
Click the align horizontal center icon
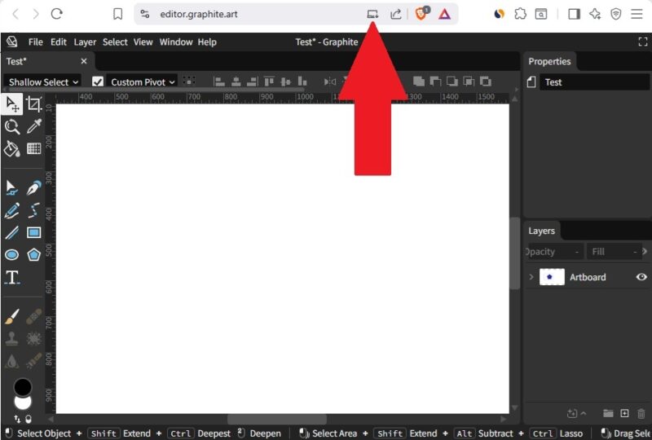coord(236,81)
